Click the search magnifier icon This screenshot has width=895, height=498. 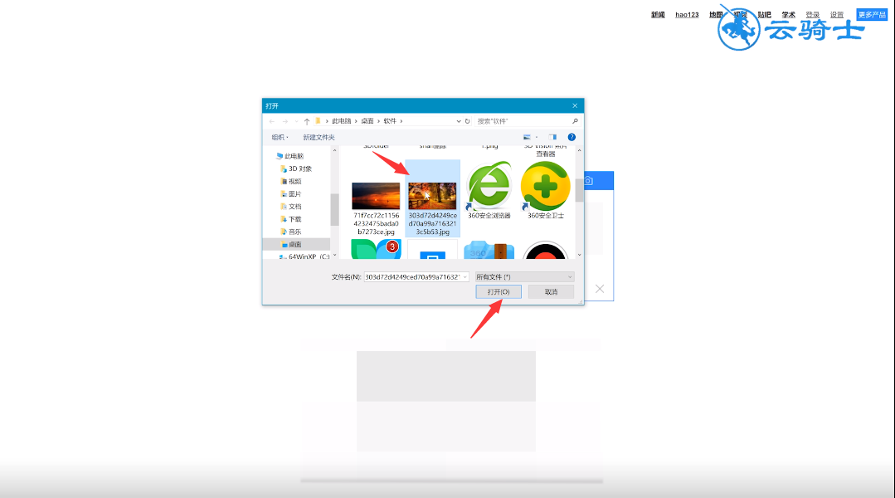(x=575, y=121)
